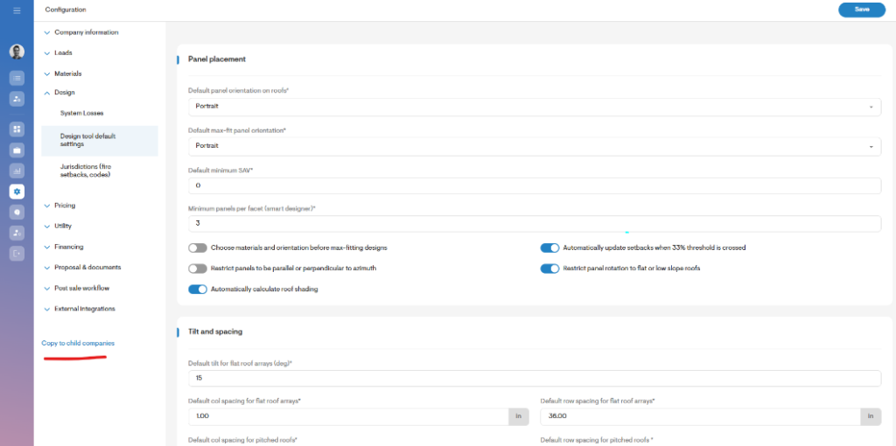Open the briefcase projects icon in sidebar

pyautogui.click(x=17, y=150)
